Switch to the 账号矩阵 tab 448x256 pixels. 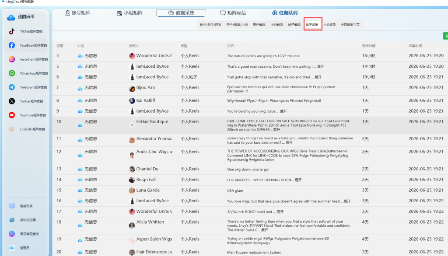point(78,13)
